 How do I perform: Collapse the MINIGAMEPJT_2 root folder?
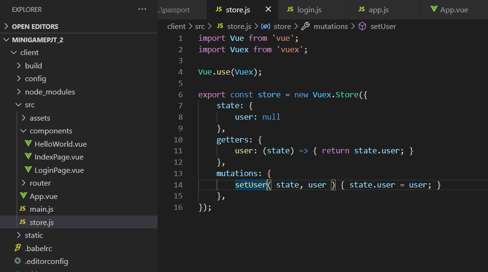point(79,40)
